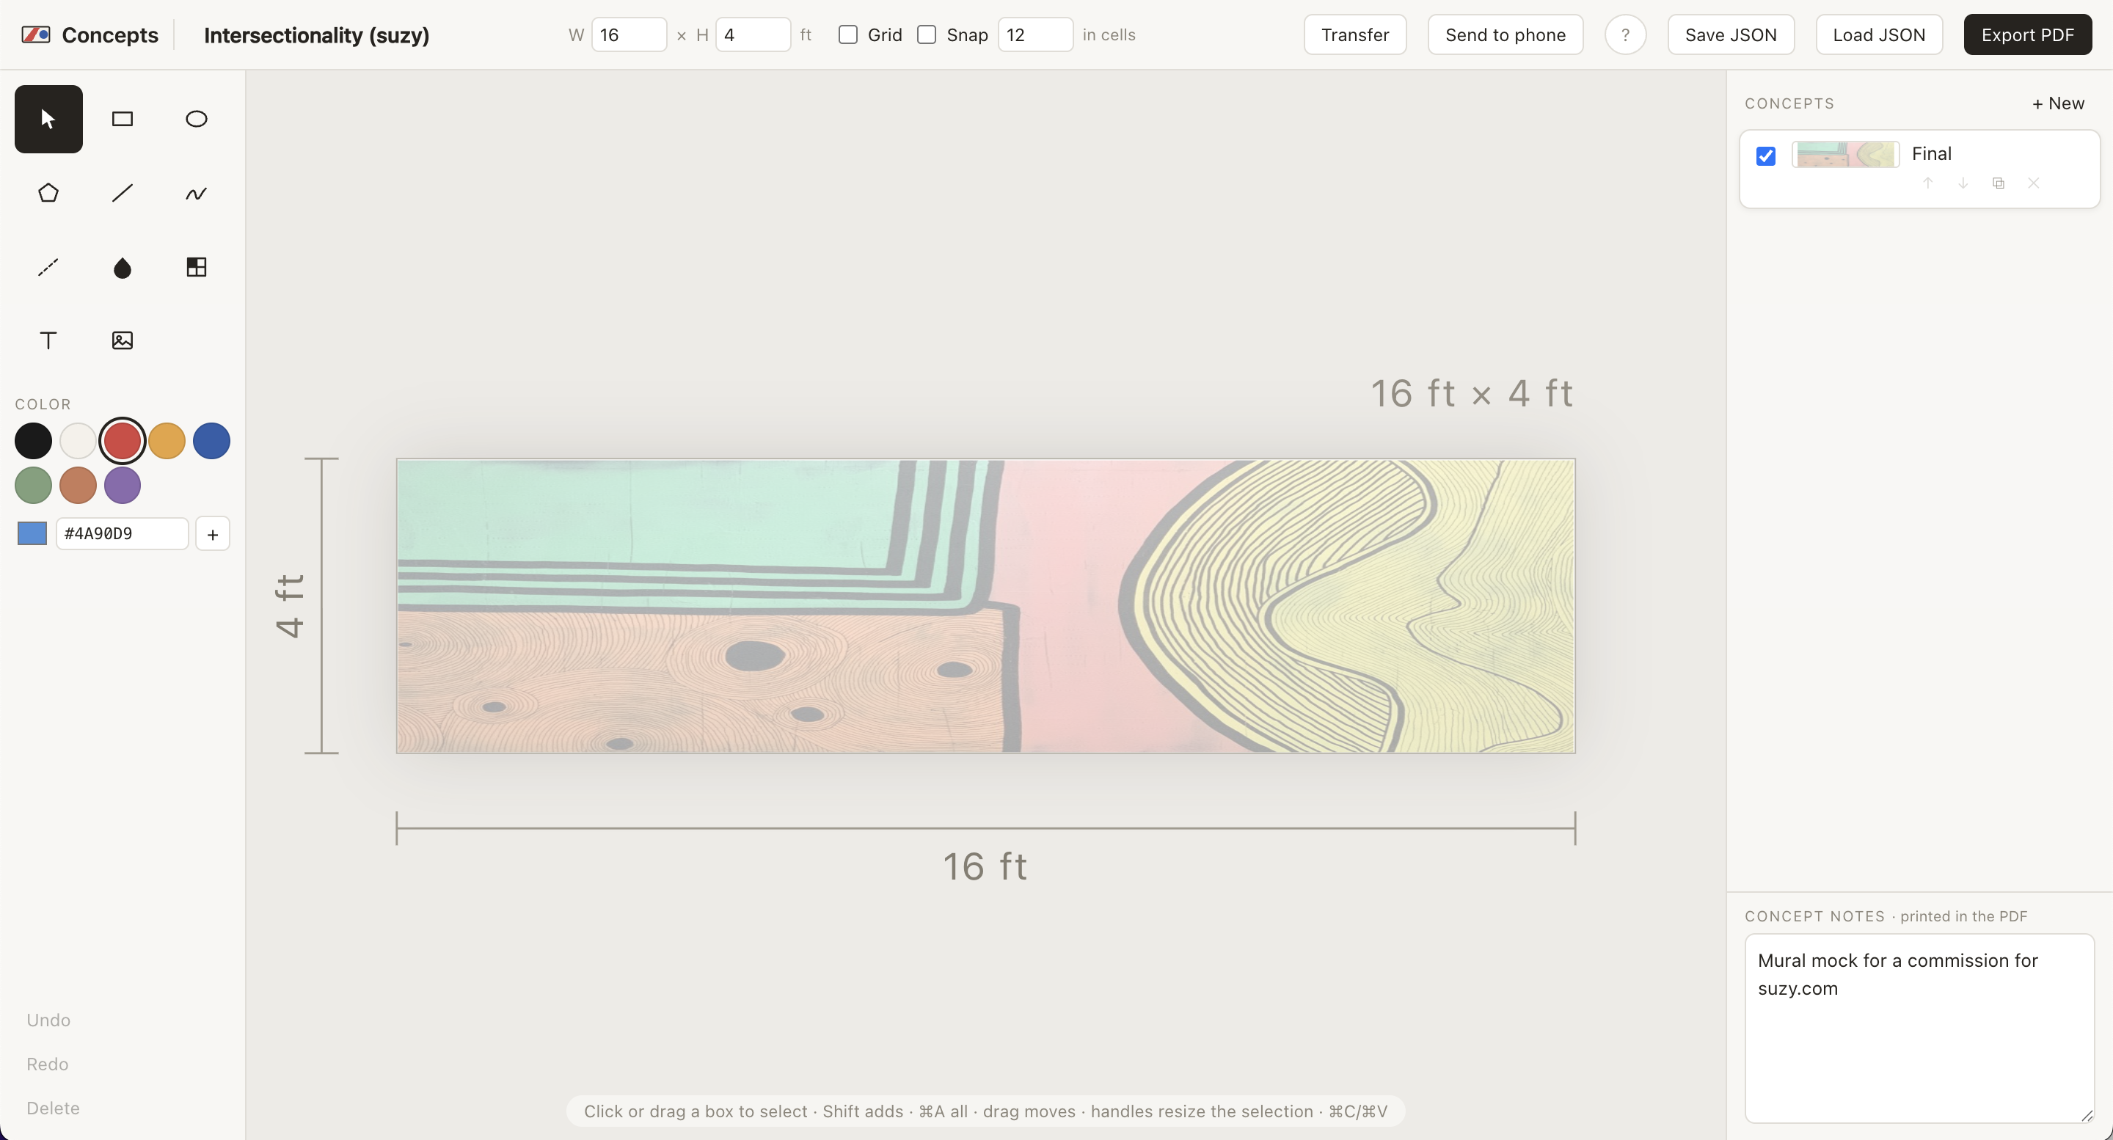Pick the dark blue color swatch
Screen dimensions: 2113x1140
coord(211,441)
